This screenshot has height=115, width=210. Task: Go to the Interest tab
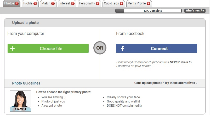coord(67,3)
